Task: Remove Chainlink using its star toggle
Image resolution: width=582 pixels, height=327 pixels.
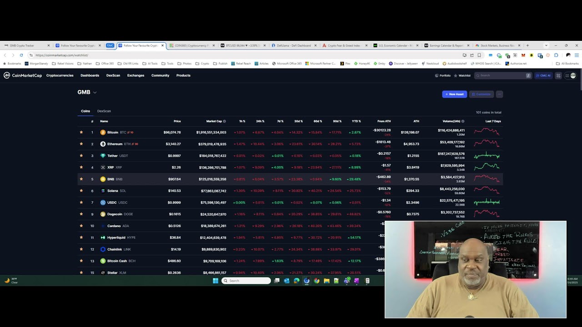Action: (81, 249)
